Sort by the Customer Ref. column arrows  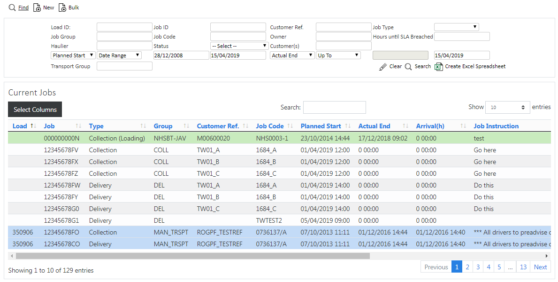point(245,126)
